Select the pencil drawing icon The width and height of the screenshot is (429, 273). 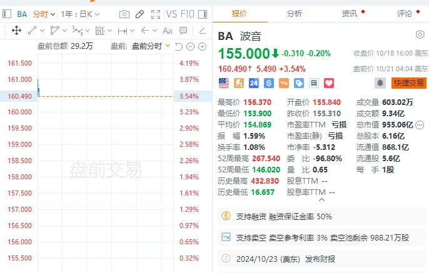point(139,14)
